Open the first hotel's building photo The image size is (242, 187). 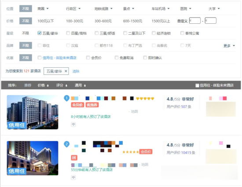33,112
